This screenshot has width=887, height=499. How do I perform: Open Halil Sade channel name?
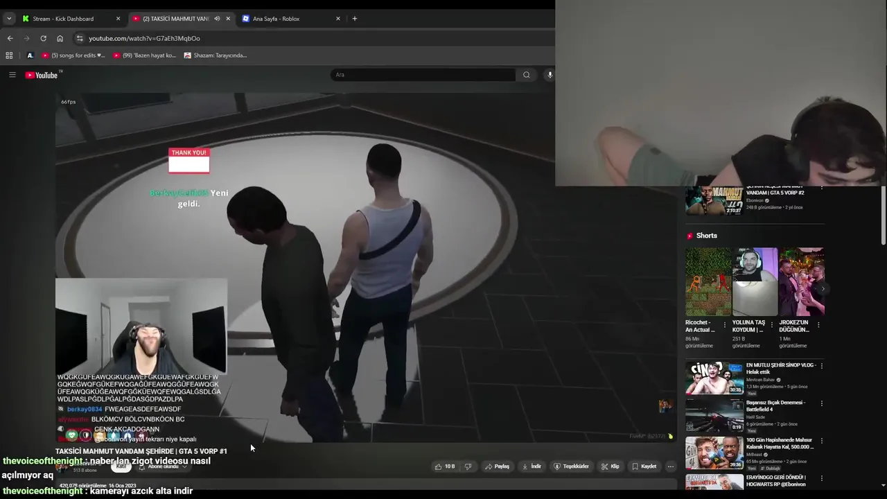click(x=755, y=417)
